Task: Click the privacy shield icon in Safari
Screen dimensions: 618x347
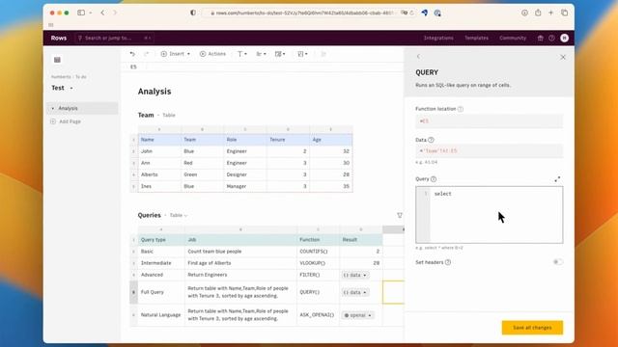Action: (x=193, y=13)
